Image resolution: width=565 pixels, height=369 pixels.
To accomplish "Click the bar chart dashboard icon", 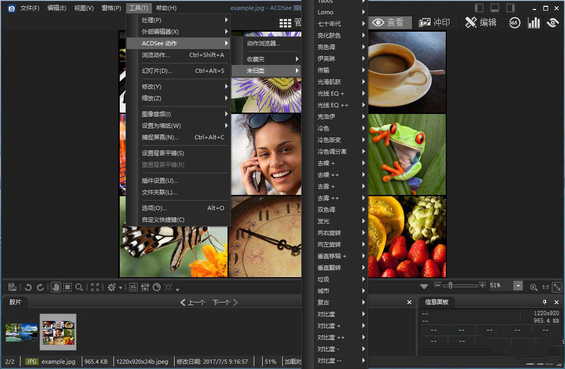I will [x=534, y=23].
